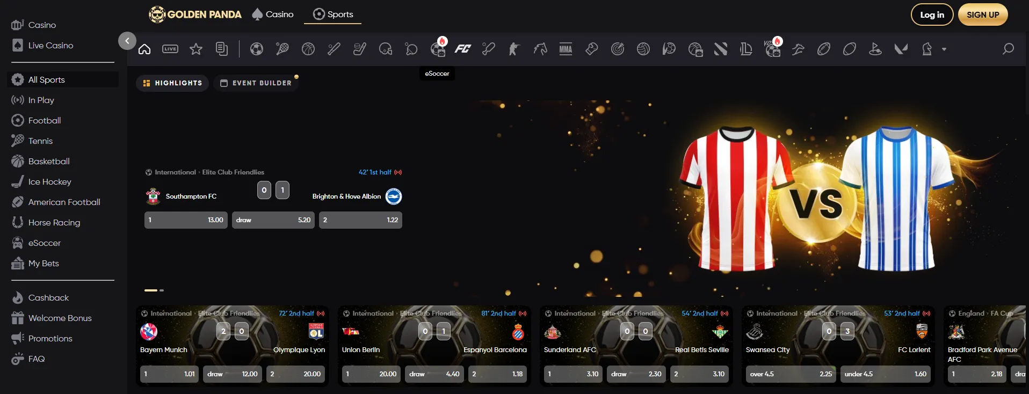
Task: Select the handball icon
Action: coord(669,49)
